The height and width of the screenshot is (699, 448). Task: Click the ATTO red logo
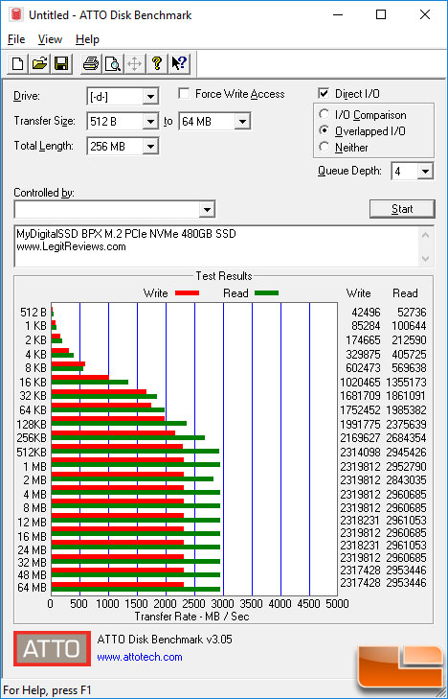(x=52, y=648)
